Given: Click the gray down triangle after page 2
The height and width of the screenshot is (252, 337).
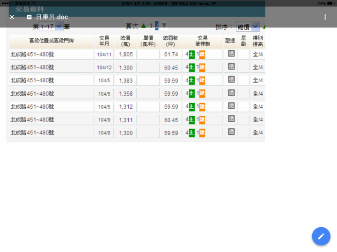Looking at the screenshot, I should (164, 26).
